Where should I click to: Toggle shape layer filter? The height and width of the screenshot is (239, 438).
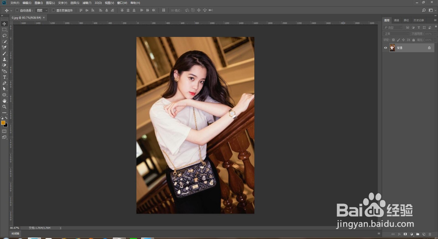pyautogui.click(x=424, y=27)
